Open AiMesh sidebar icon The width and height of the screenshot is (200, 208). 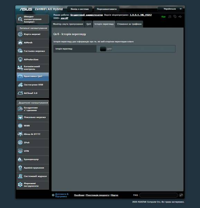click(20, 43)
